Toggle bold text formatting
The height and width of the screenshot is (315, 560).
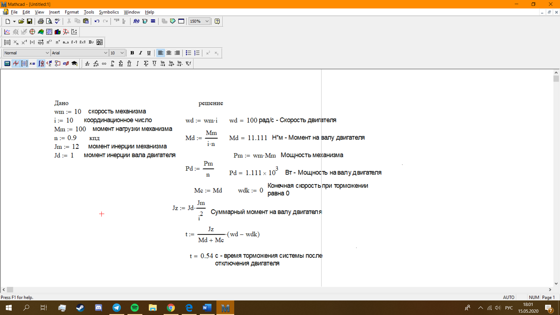132,53
